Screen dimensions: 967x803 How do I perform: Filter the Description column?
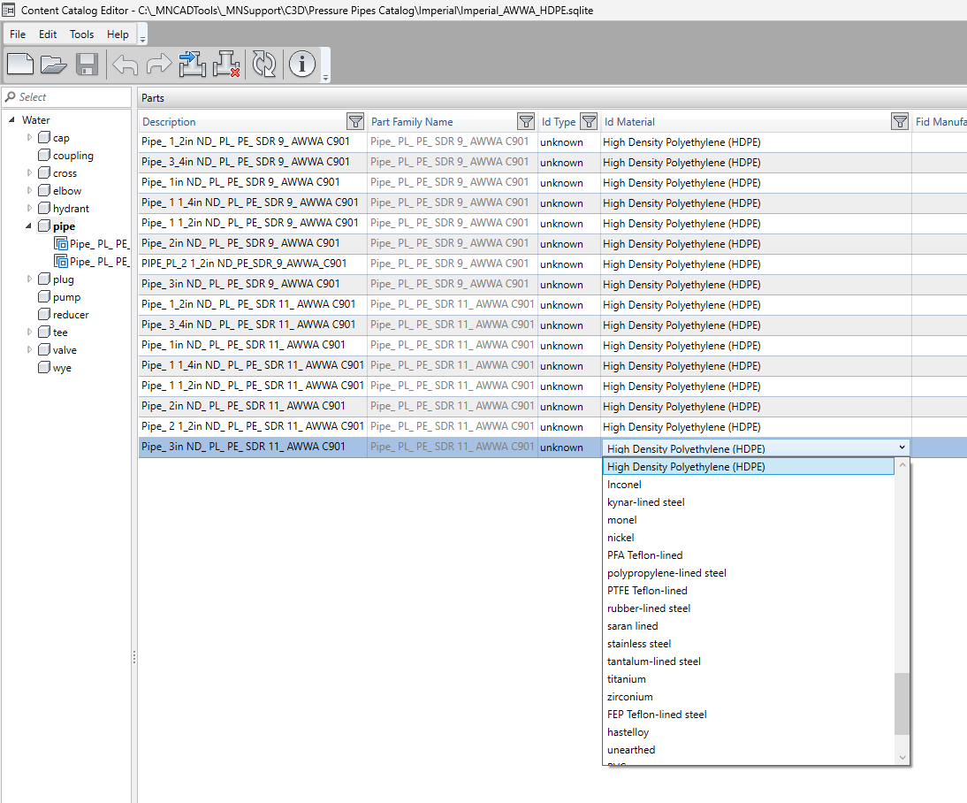point(355,121)
